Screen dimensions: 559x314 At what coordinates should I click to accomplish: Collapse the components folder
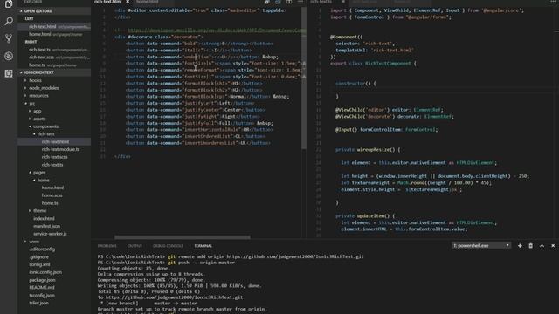[x=45, y=126]
